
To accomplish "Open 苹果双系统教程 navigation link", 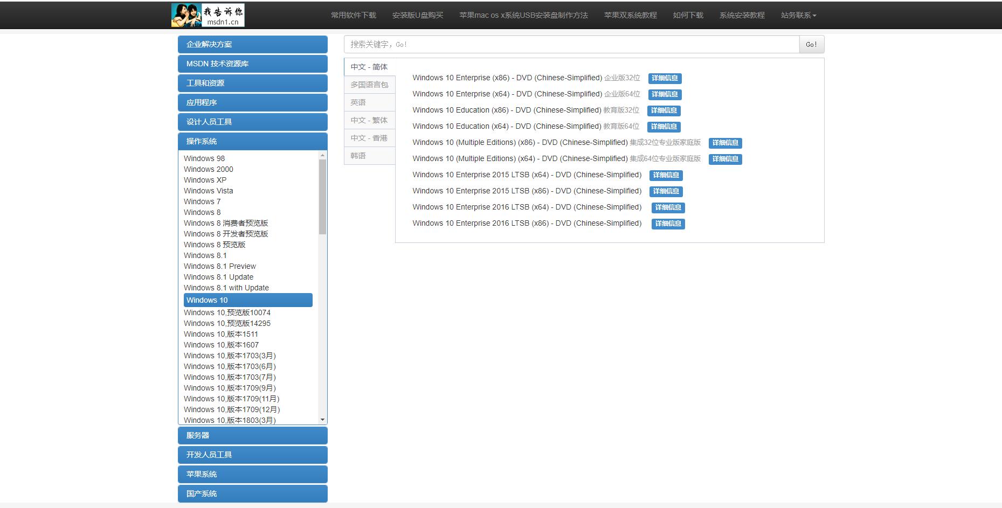I will pyautogui.click(x=631, y=15).
